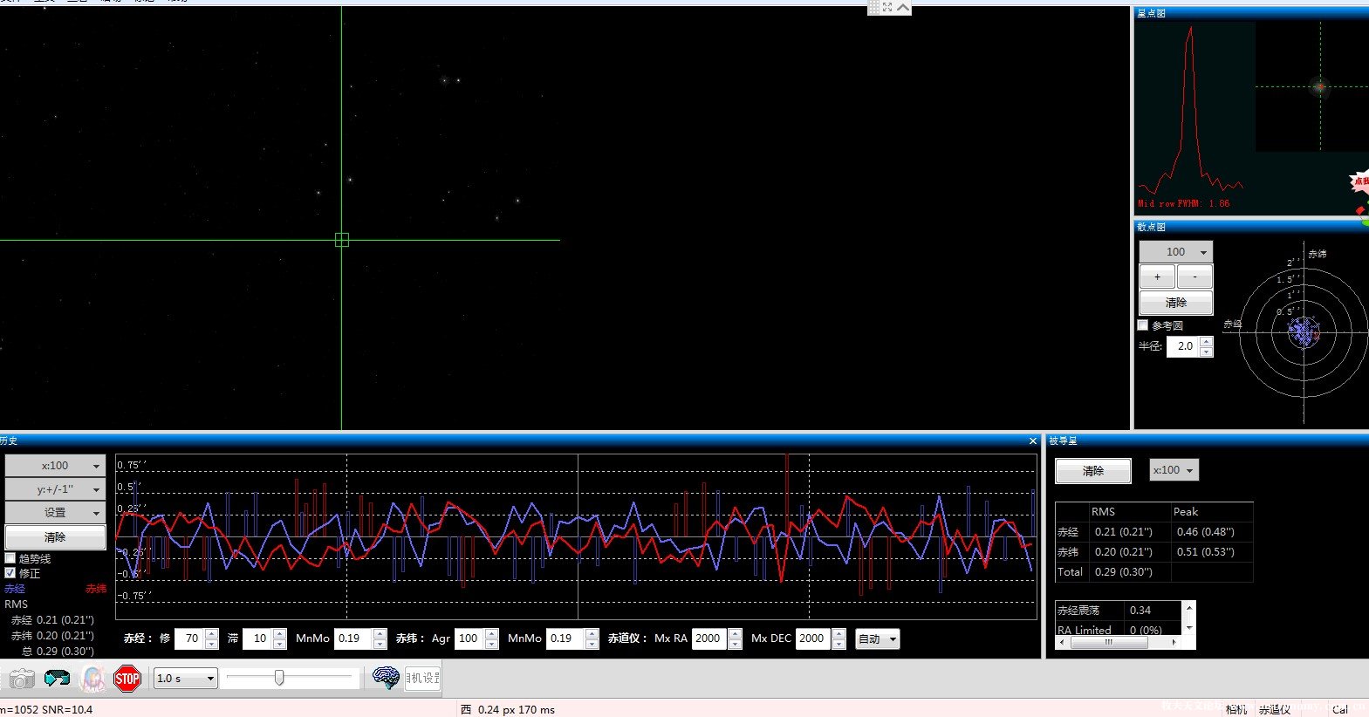Zoom in the scatter plot with the + button

(x=1157, y=277)
